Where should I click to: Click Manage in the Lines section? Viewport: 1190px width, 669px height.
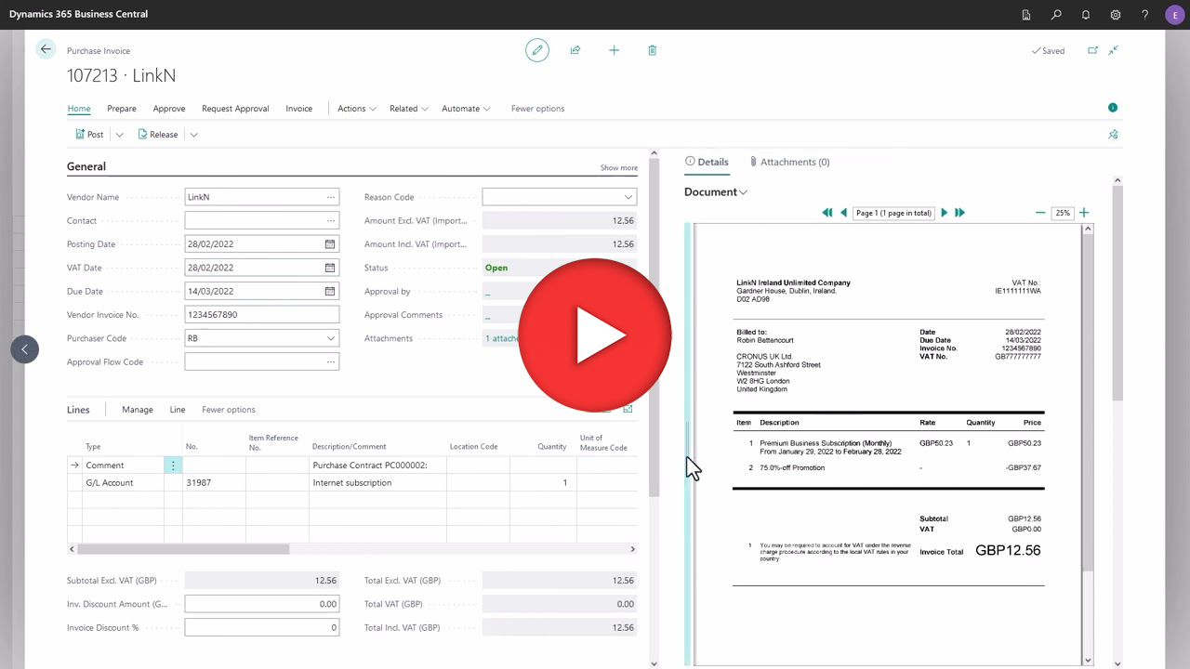138,410
